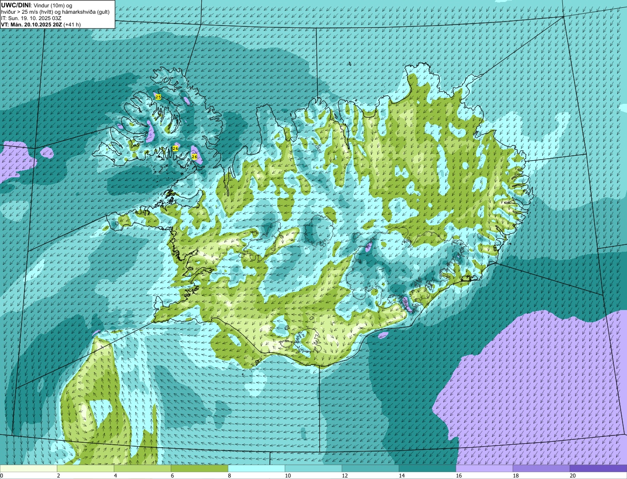
Task: Click the 'IT: Sun. 19. 10. 2025 03Z' line
Action: [31, 18]
